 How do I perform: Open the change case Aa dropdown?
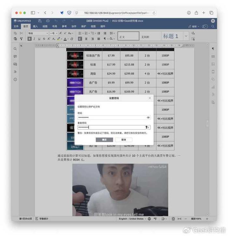point(70,33)
